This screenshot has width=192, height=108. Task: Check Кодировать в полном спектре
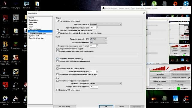point(57,58)
